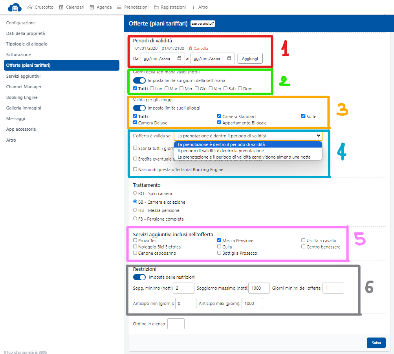Click the cloud logo icon
394x354 pixels.
(15, 7)
